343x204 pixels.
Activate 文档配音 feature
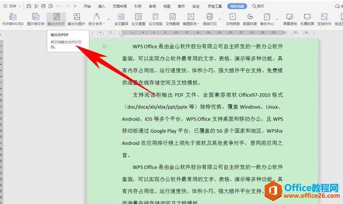[x=173, y=19]
